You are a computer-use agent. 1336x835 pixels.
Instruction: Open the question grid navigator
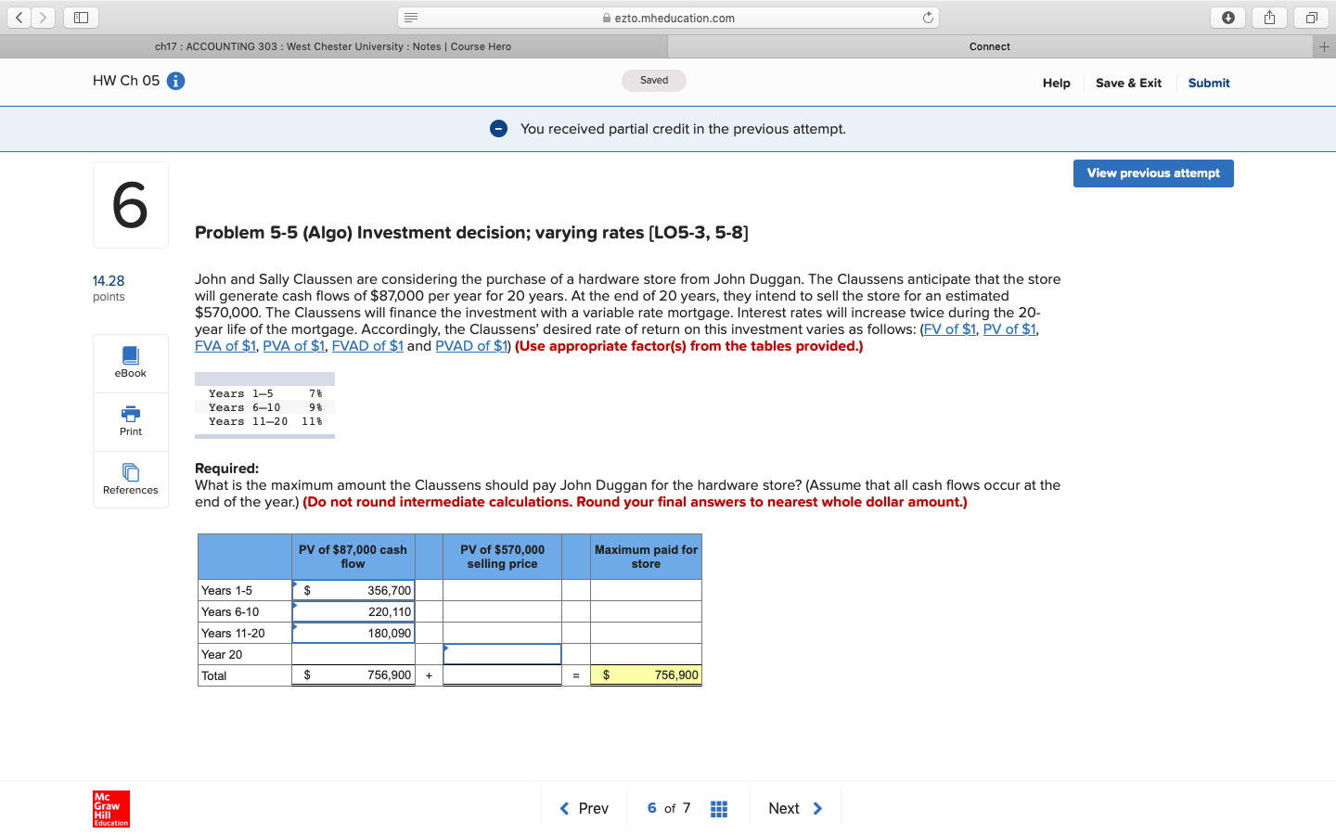click(x=719, y=807)
